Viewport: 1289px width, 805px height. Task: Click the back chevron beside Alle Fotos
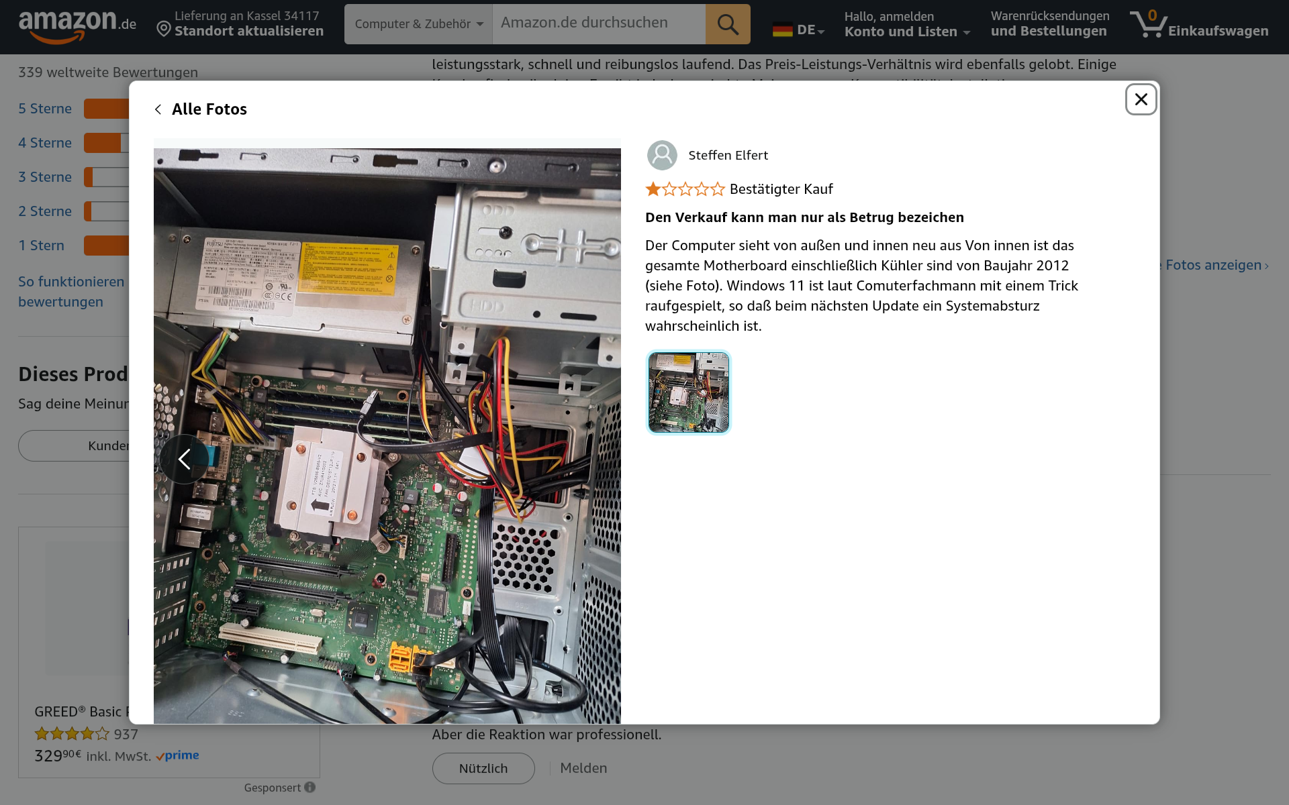click(x=158, y=109)
